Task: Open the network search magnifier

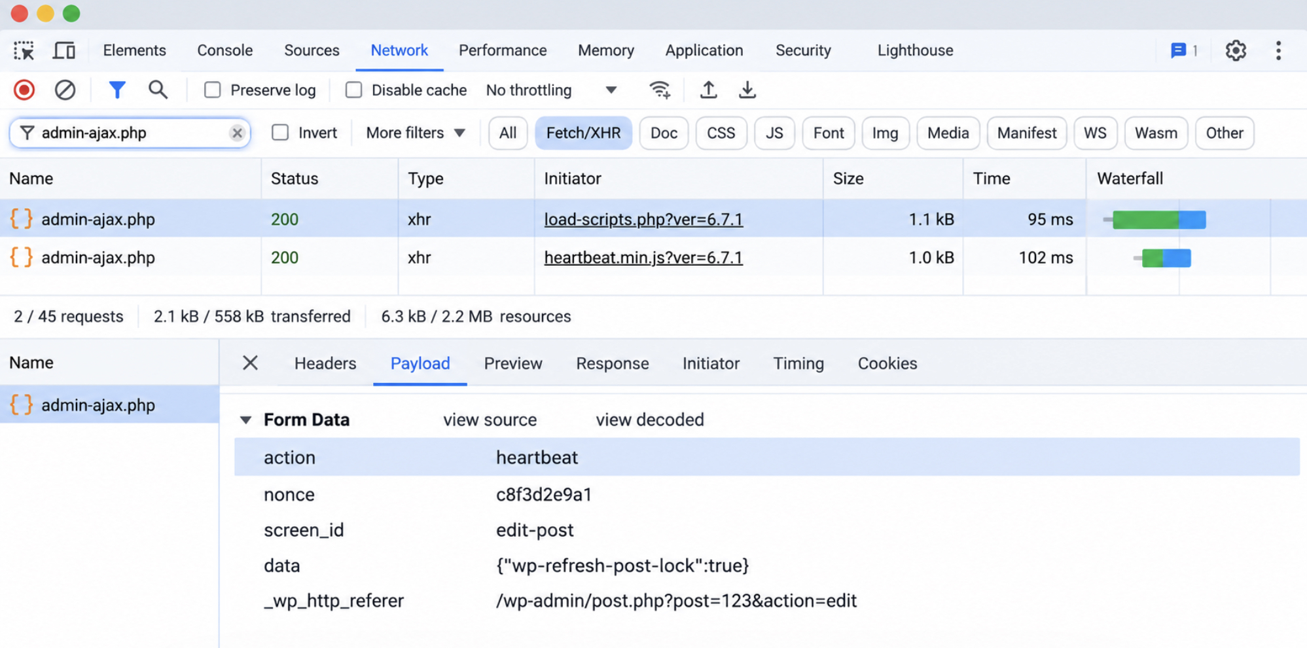Action: pyautogui.click(x=158, y=90)
